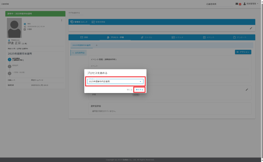Open the プロセス dropdown in the dialog
Viewport: 263px width, 162px height.
(115, 82)
